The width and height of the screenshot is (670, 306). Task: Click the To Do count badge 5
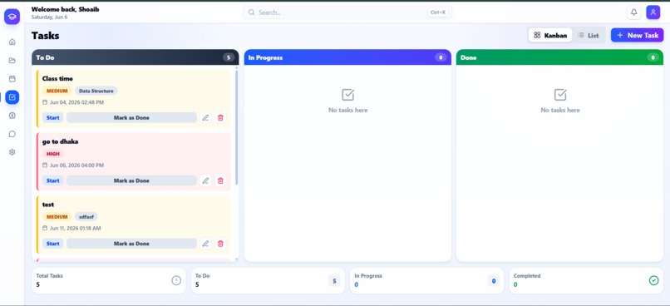229,57
